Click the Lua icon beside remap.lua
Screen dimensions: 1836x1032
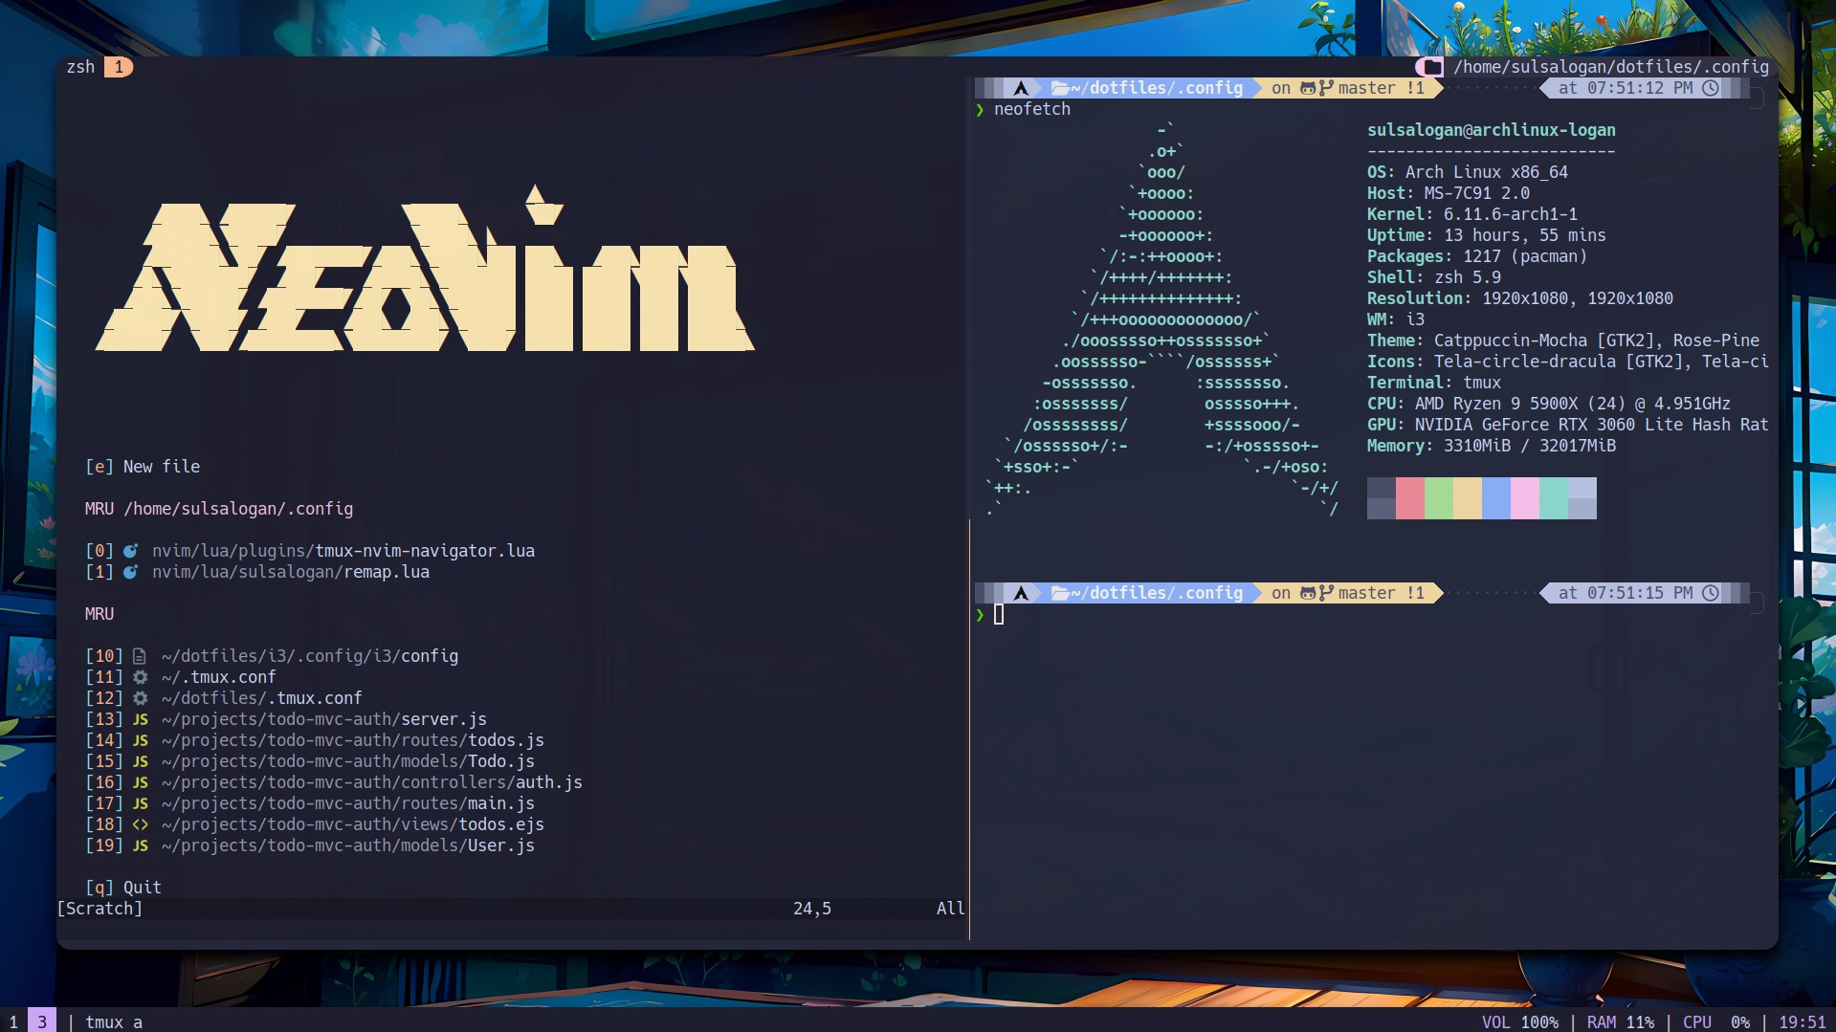130,572
